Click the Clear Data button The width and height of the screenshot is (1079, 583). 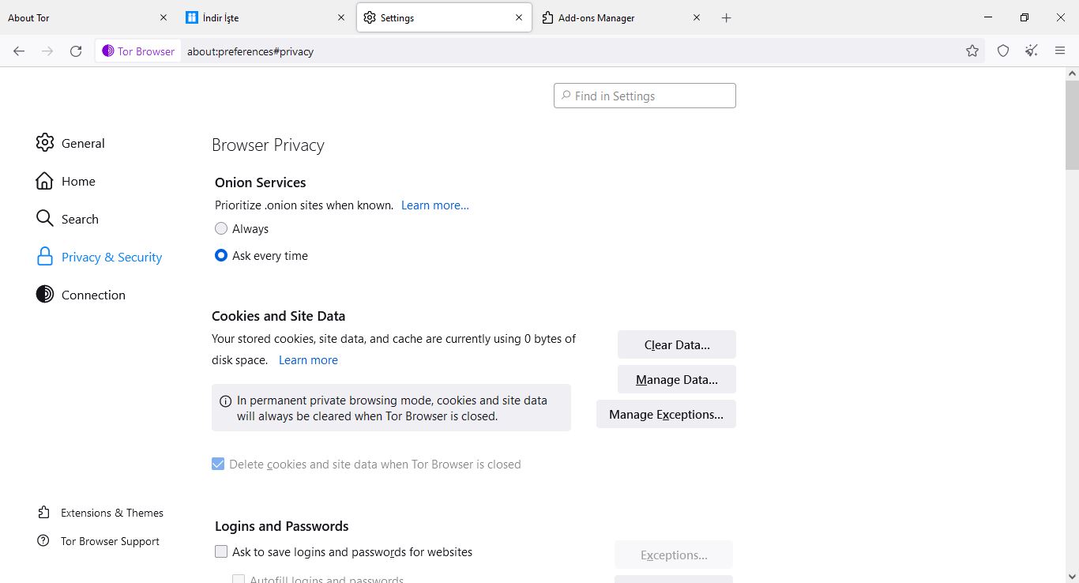[677, 344]
